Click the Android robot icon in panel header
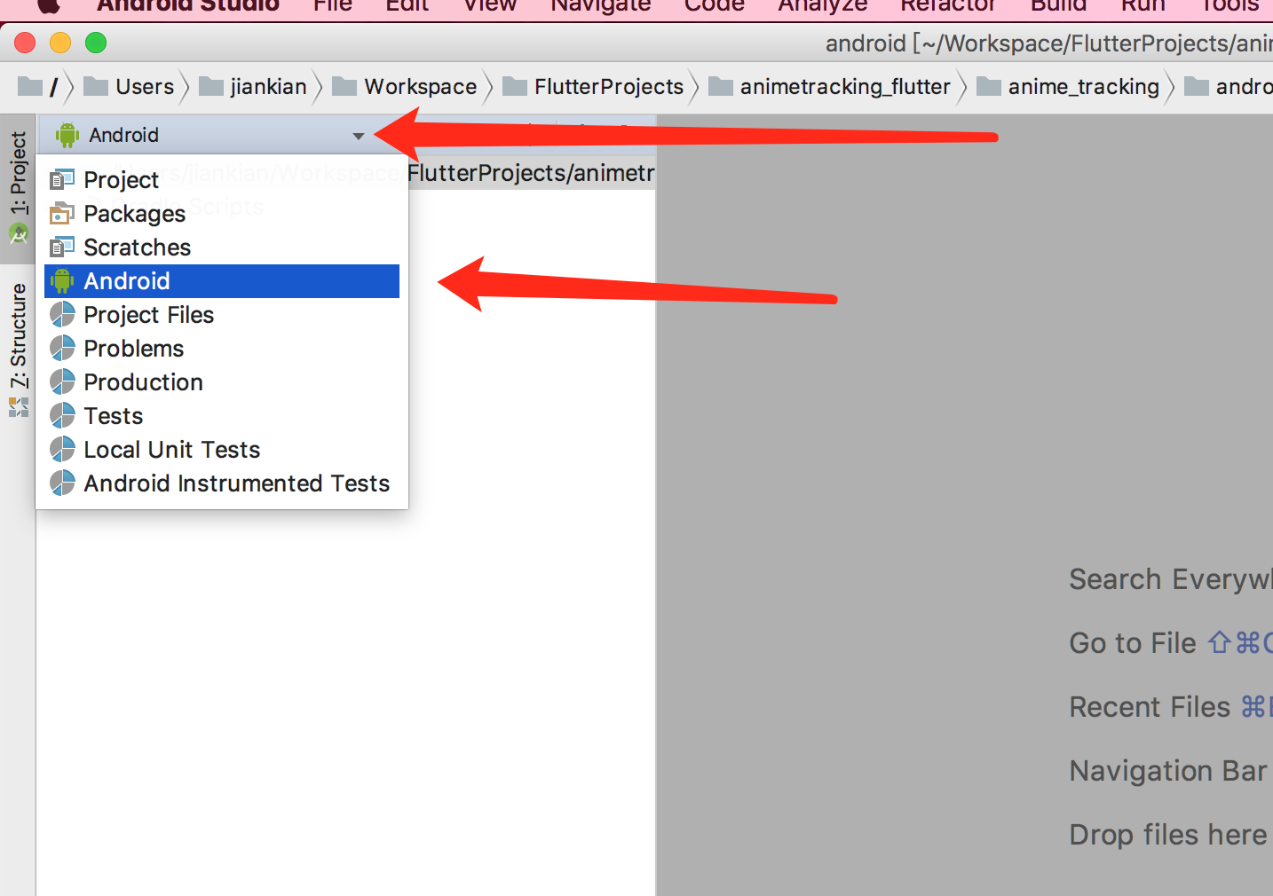The height and width of the screenshot is (896, 1273). pyautogui.click(x=67, y=135)
